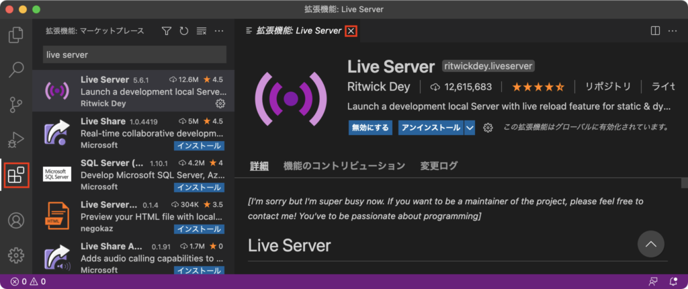Select the SQL Server 1.10.1 list entry
Image resolution: width=688 pixels, height=289 pixels.
[x=134, y=174]
